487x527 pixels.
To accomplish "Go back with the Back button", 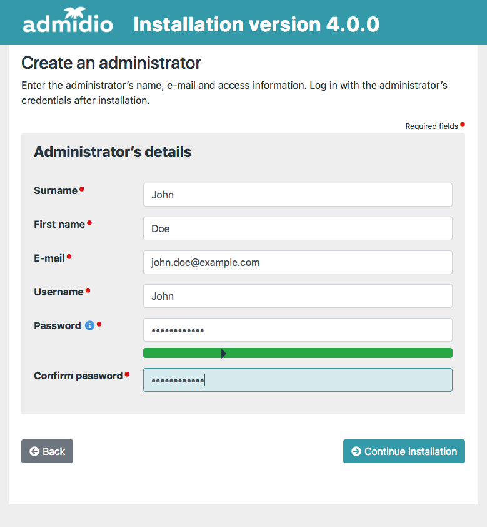I will 47,451.
